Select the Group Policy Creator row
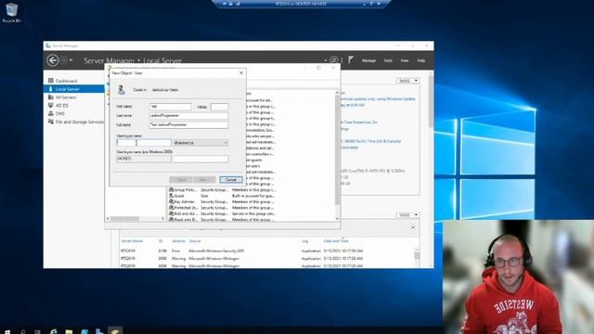 click(223, 189)
